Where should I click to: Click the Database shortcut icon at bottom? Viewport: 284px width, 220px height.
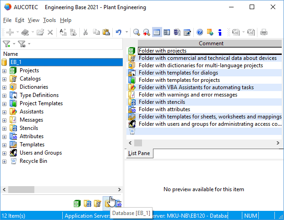pyautogui.click(x=108, y=204)
